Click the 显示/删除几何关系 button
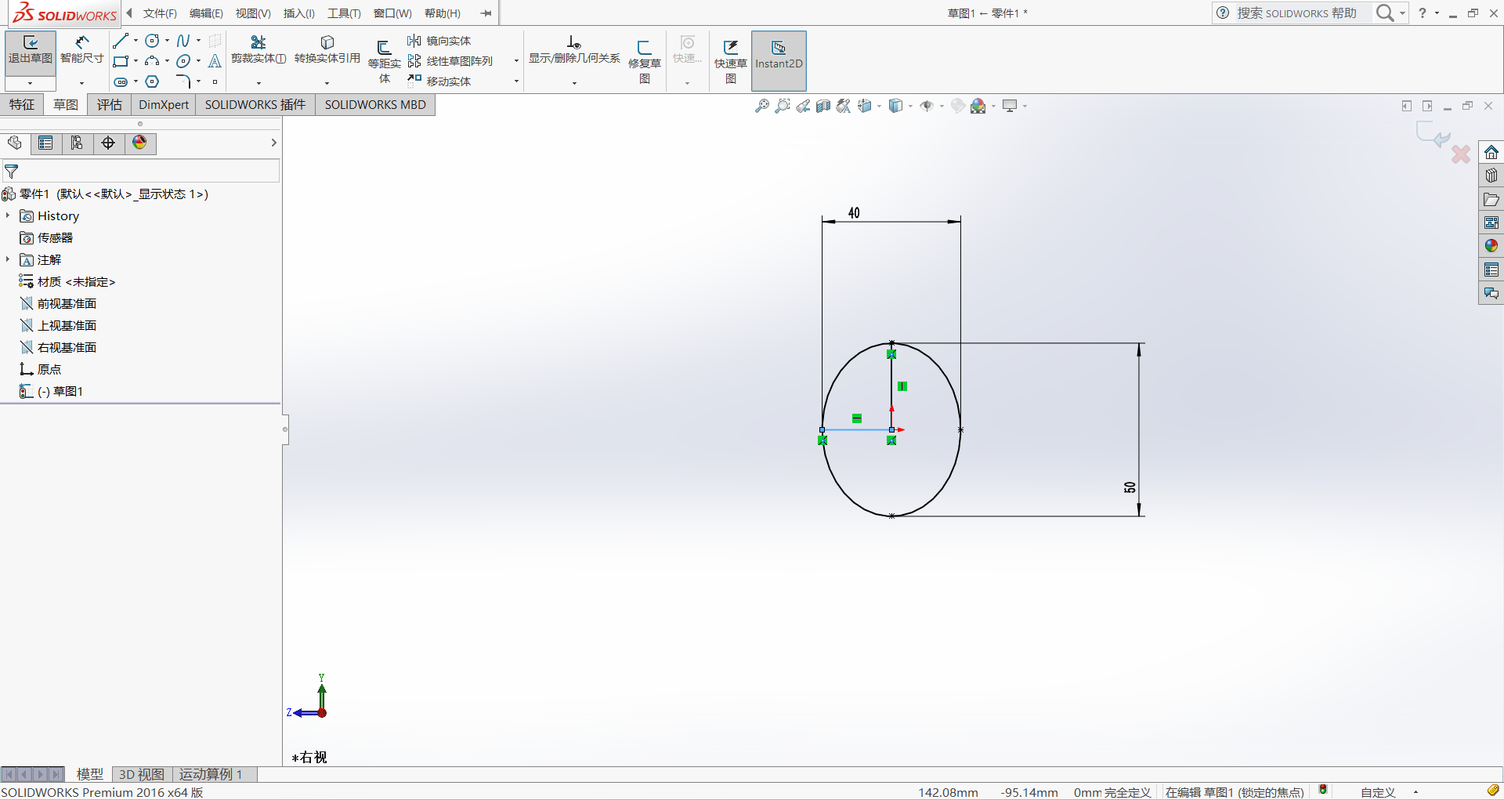The image size is (1504, 800). click(x=573, y=49)
